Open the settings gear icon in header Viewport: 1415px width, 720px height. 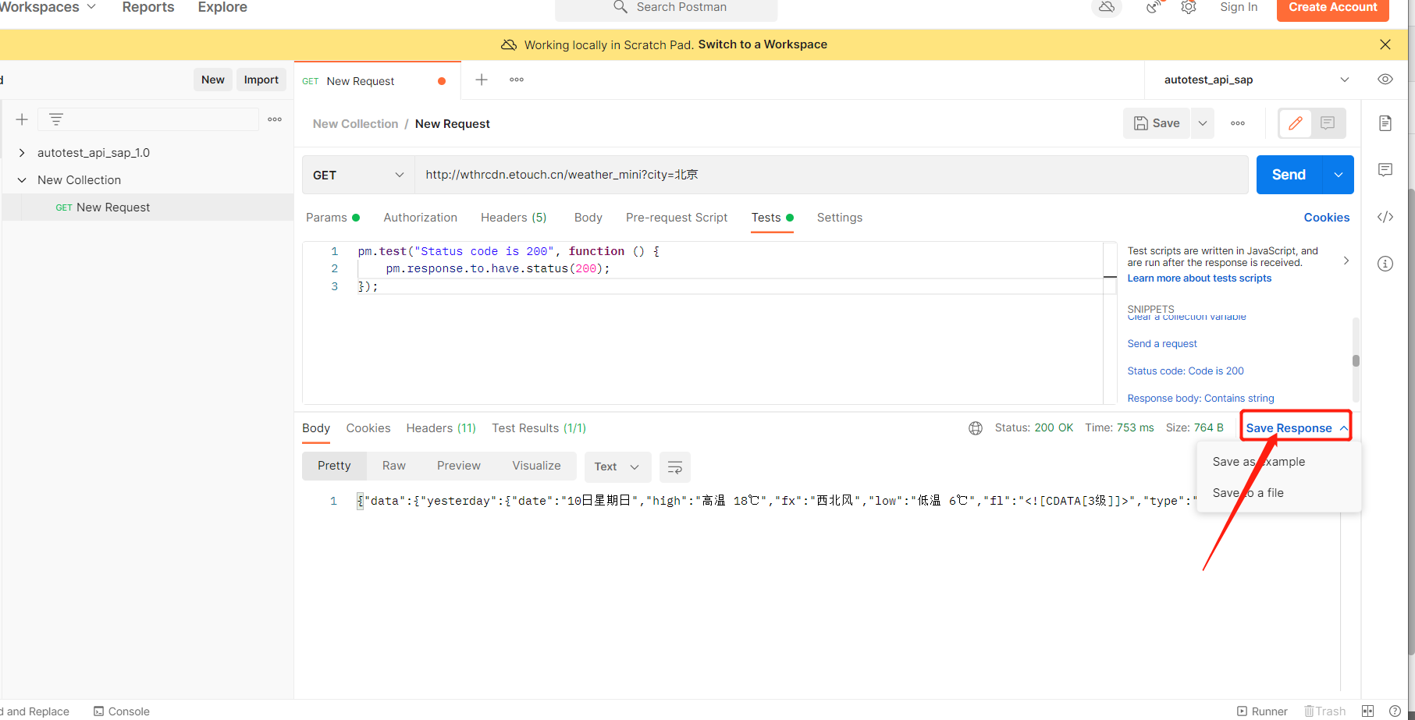(x=1189, y=7)
